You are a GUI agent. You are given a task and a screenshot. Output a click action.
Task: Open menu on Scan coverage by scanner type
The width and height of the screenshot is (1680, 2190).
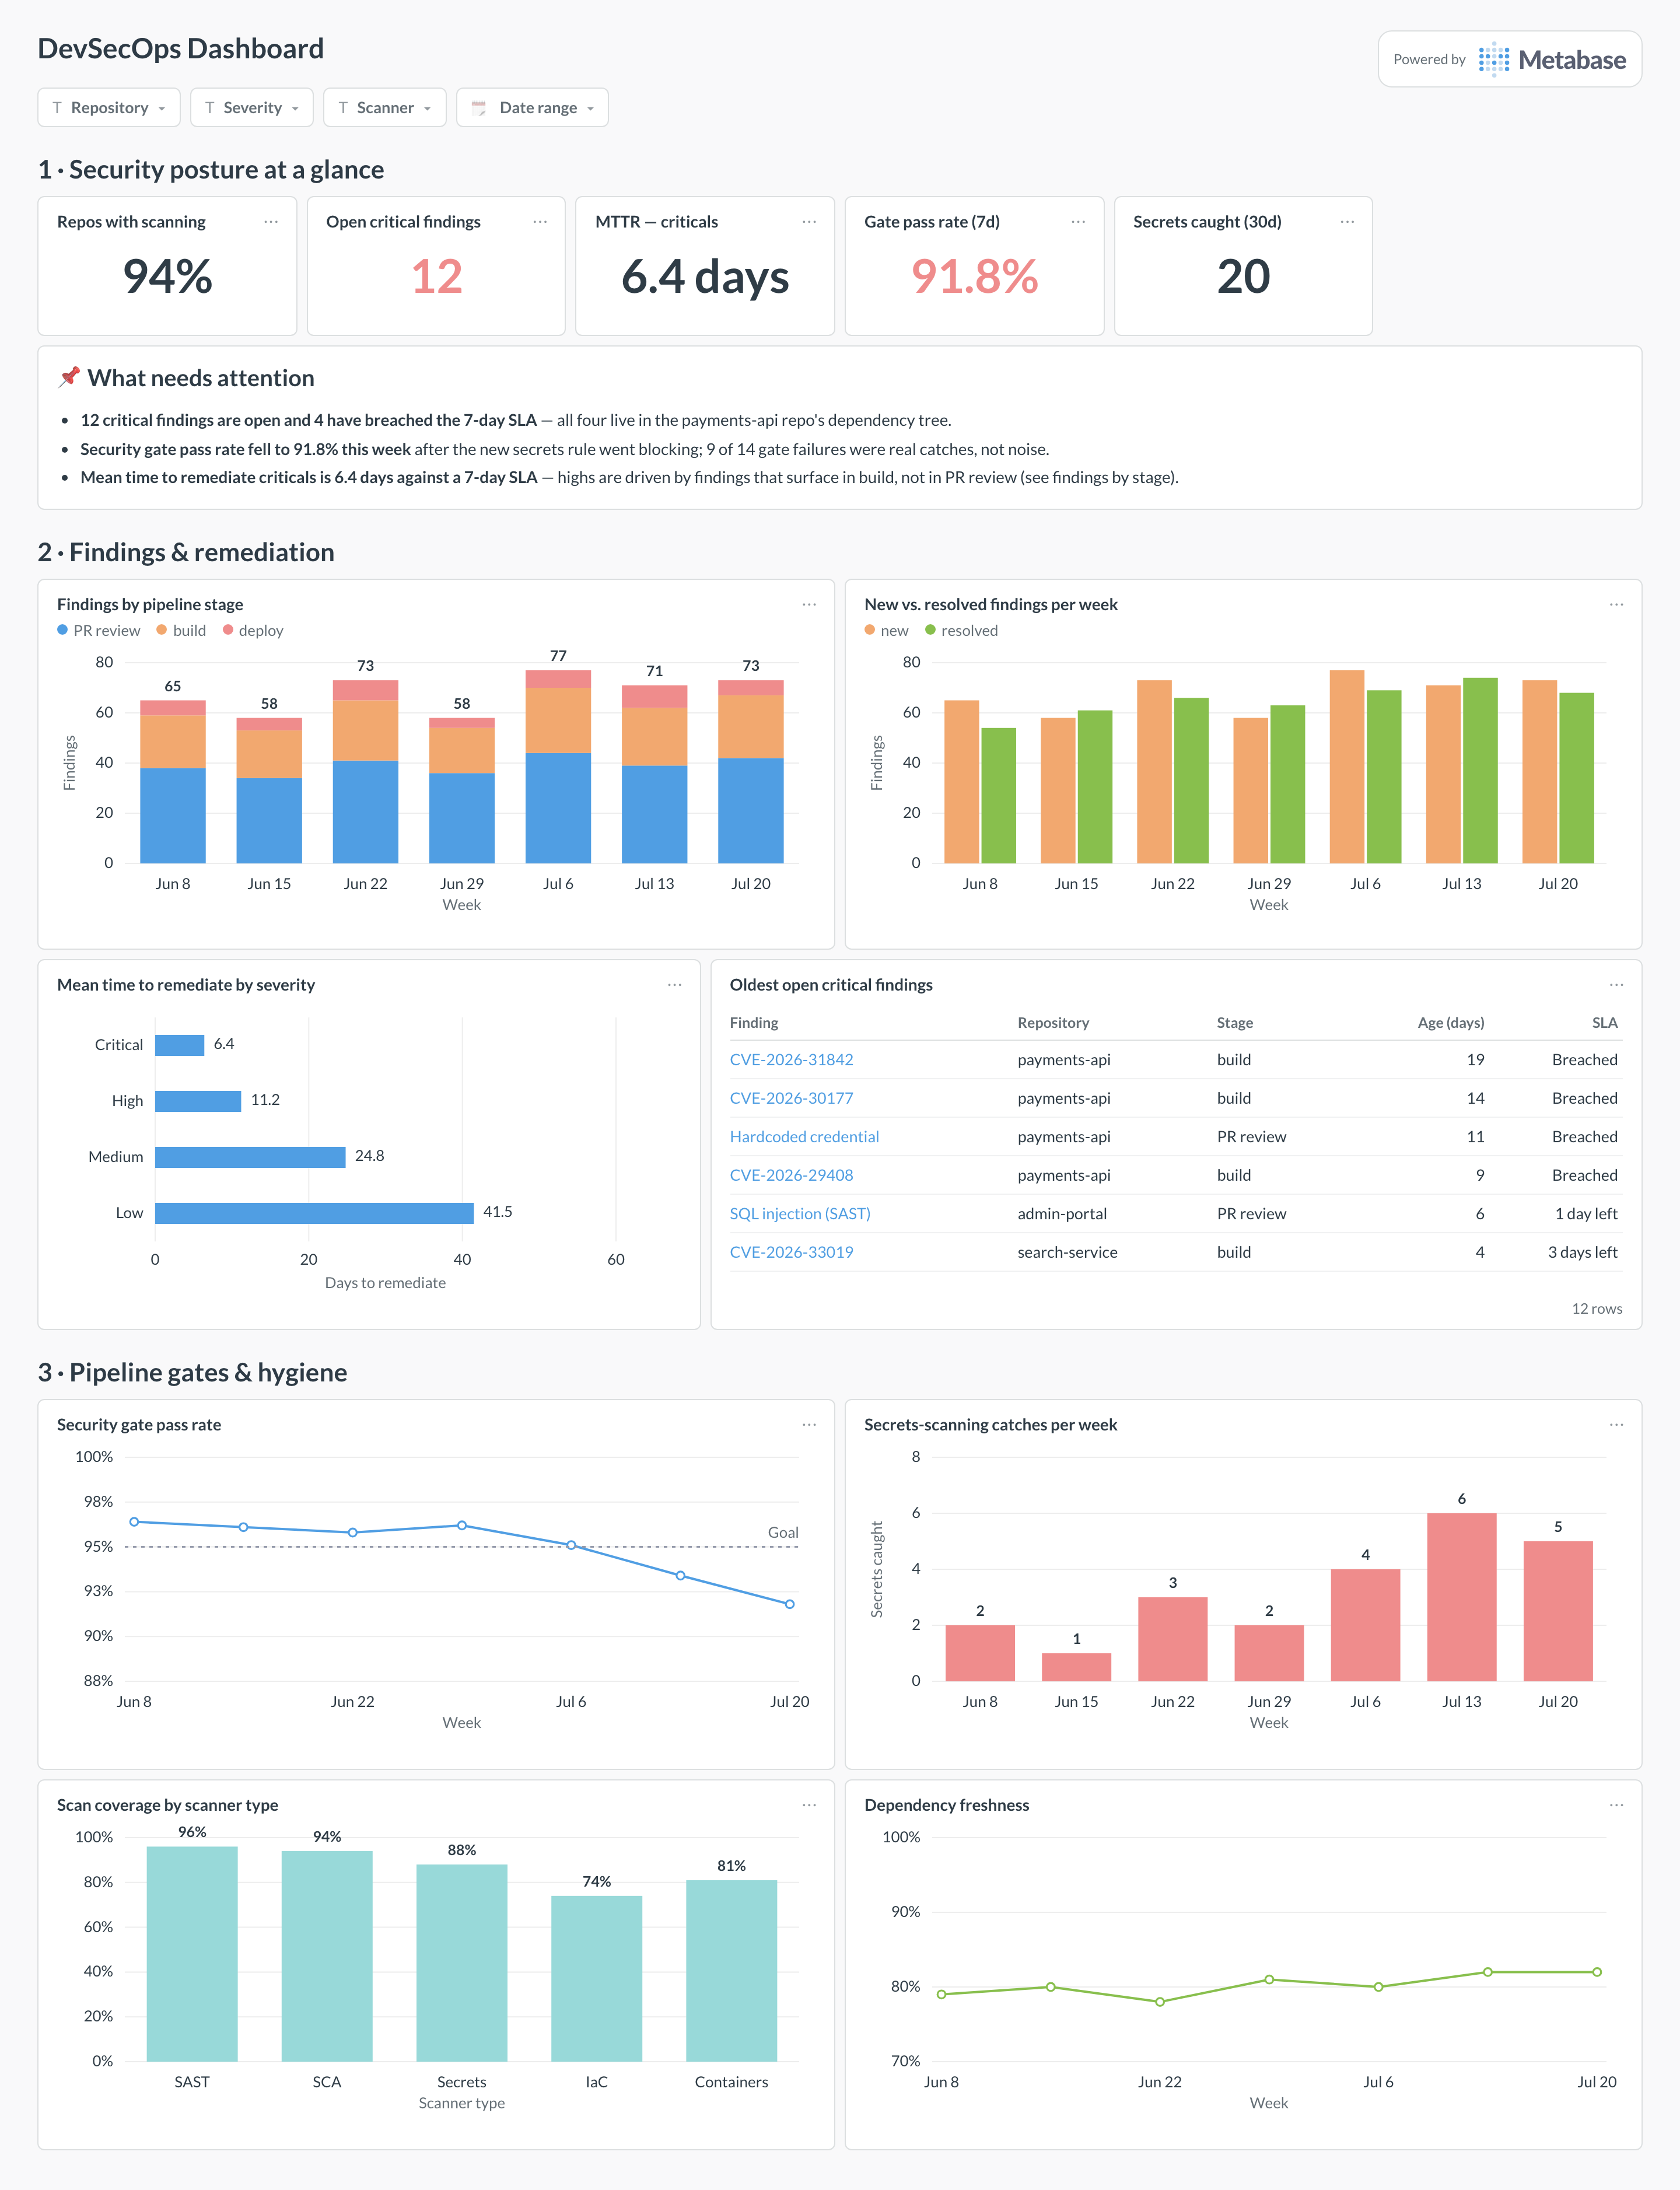click(809, 1805)
